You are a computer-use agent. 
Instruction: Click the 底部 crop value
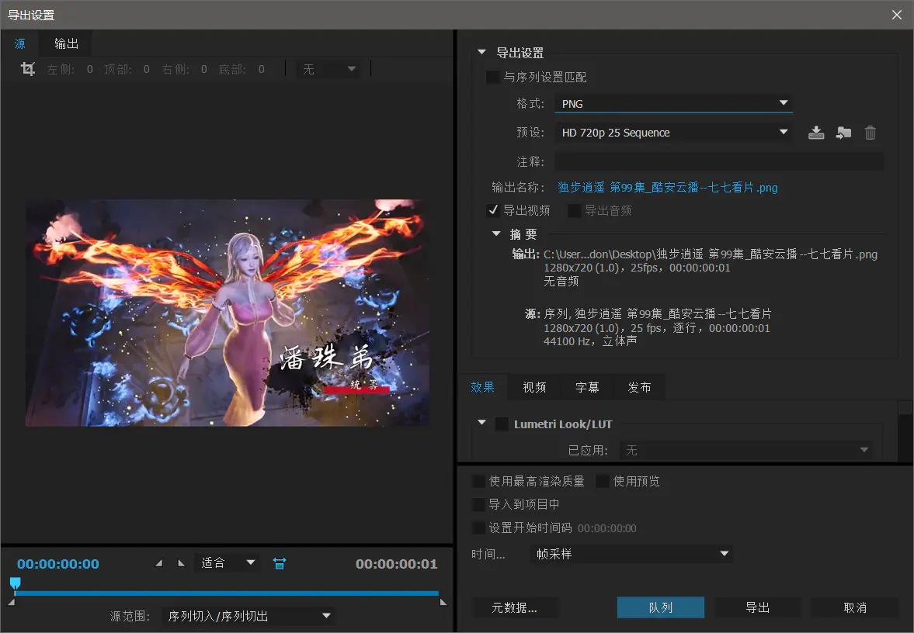click(x=261, y=69)
